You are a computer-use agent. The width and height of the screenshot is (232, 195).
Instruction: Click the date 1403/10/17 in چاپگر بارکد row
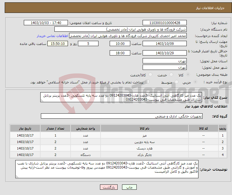[x=25, y=155]
